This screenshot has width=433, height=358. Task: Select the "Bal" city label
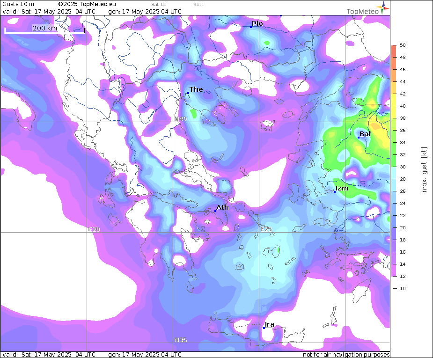365,134
